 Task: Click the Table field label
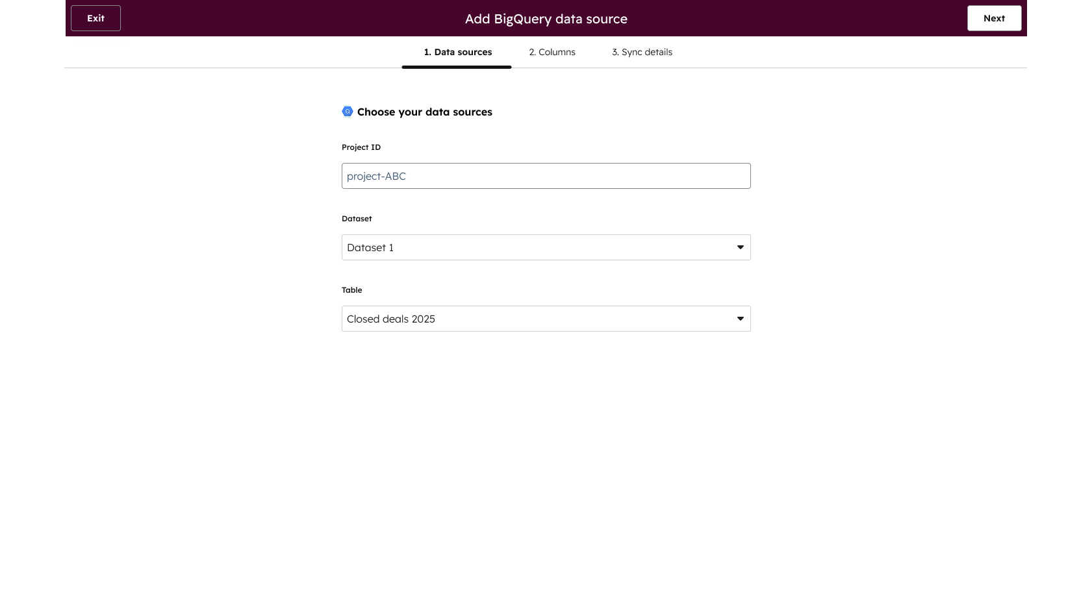coord(352,290)
